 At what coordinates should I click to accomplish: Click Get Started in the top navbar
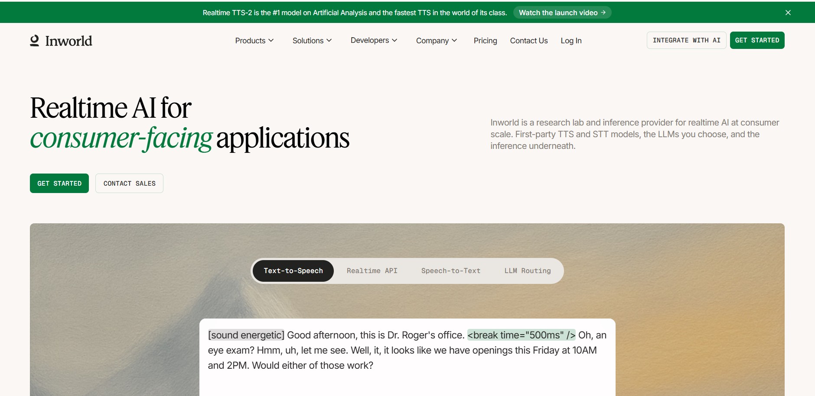tap(757, 40)
